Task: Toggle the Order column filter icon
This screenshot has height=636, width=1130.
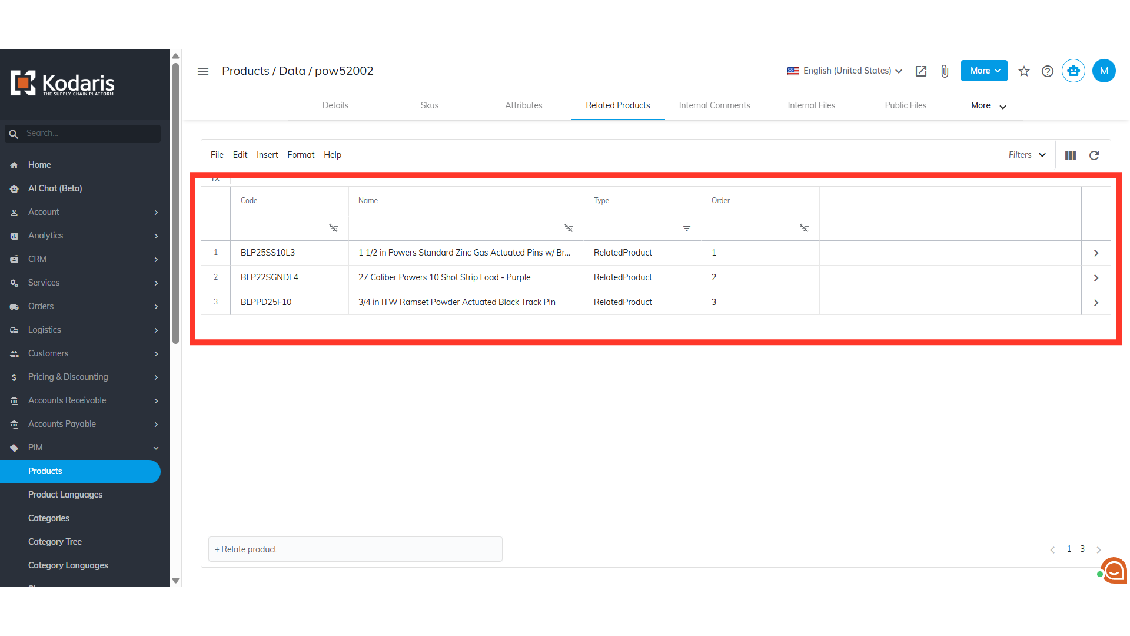Action: point(804,228)
